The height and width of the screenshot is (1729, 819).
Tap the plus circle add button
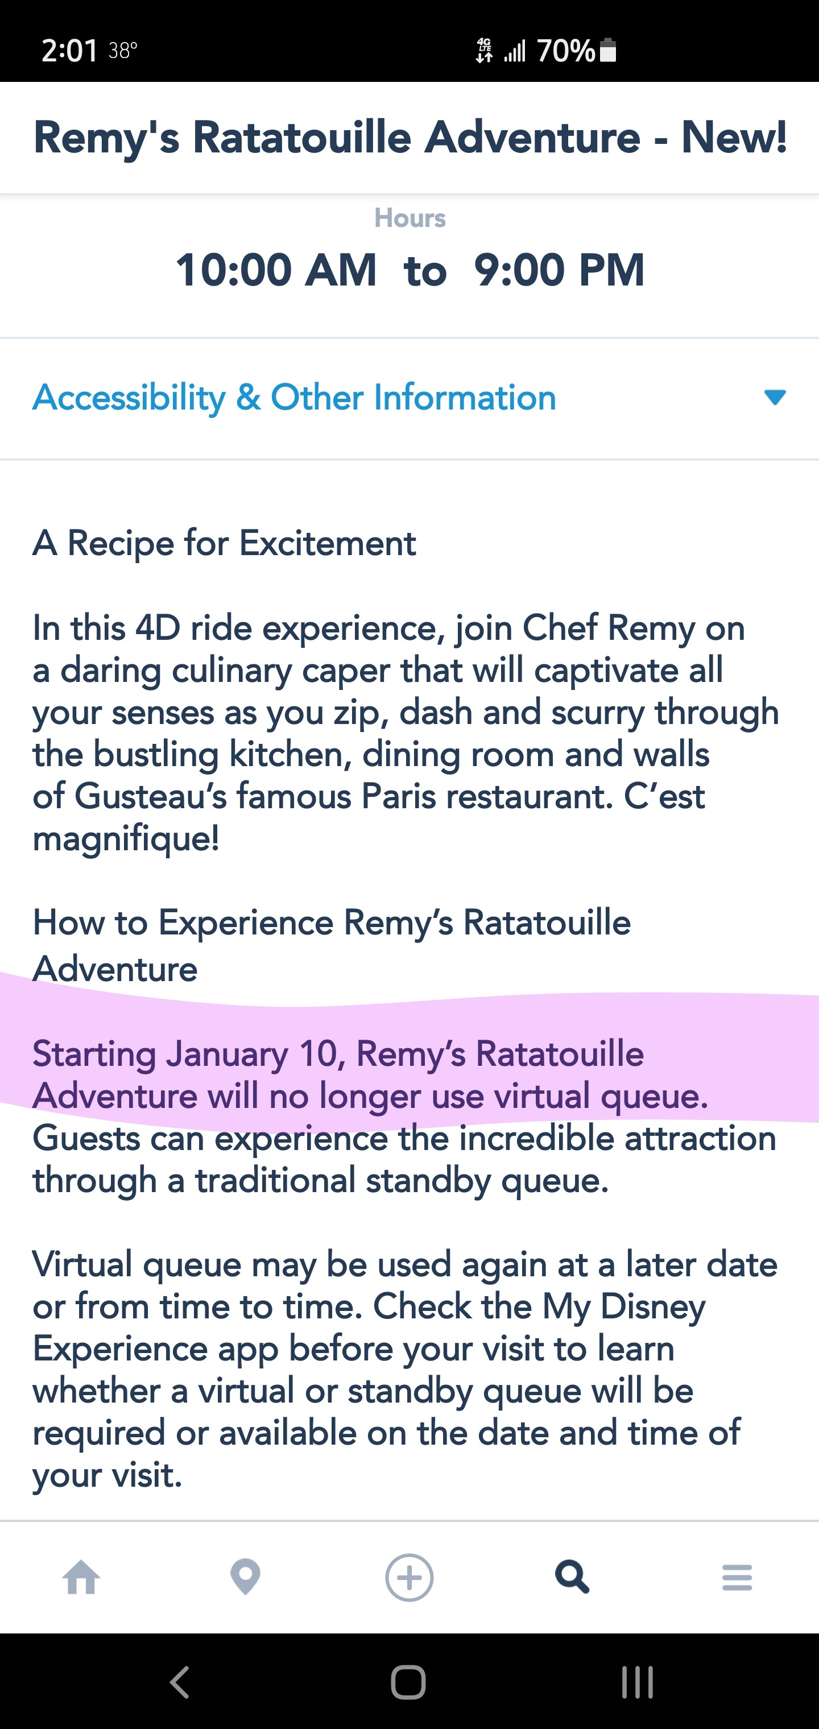click(409, 1577)
